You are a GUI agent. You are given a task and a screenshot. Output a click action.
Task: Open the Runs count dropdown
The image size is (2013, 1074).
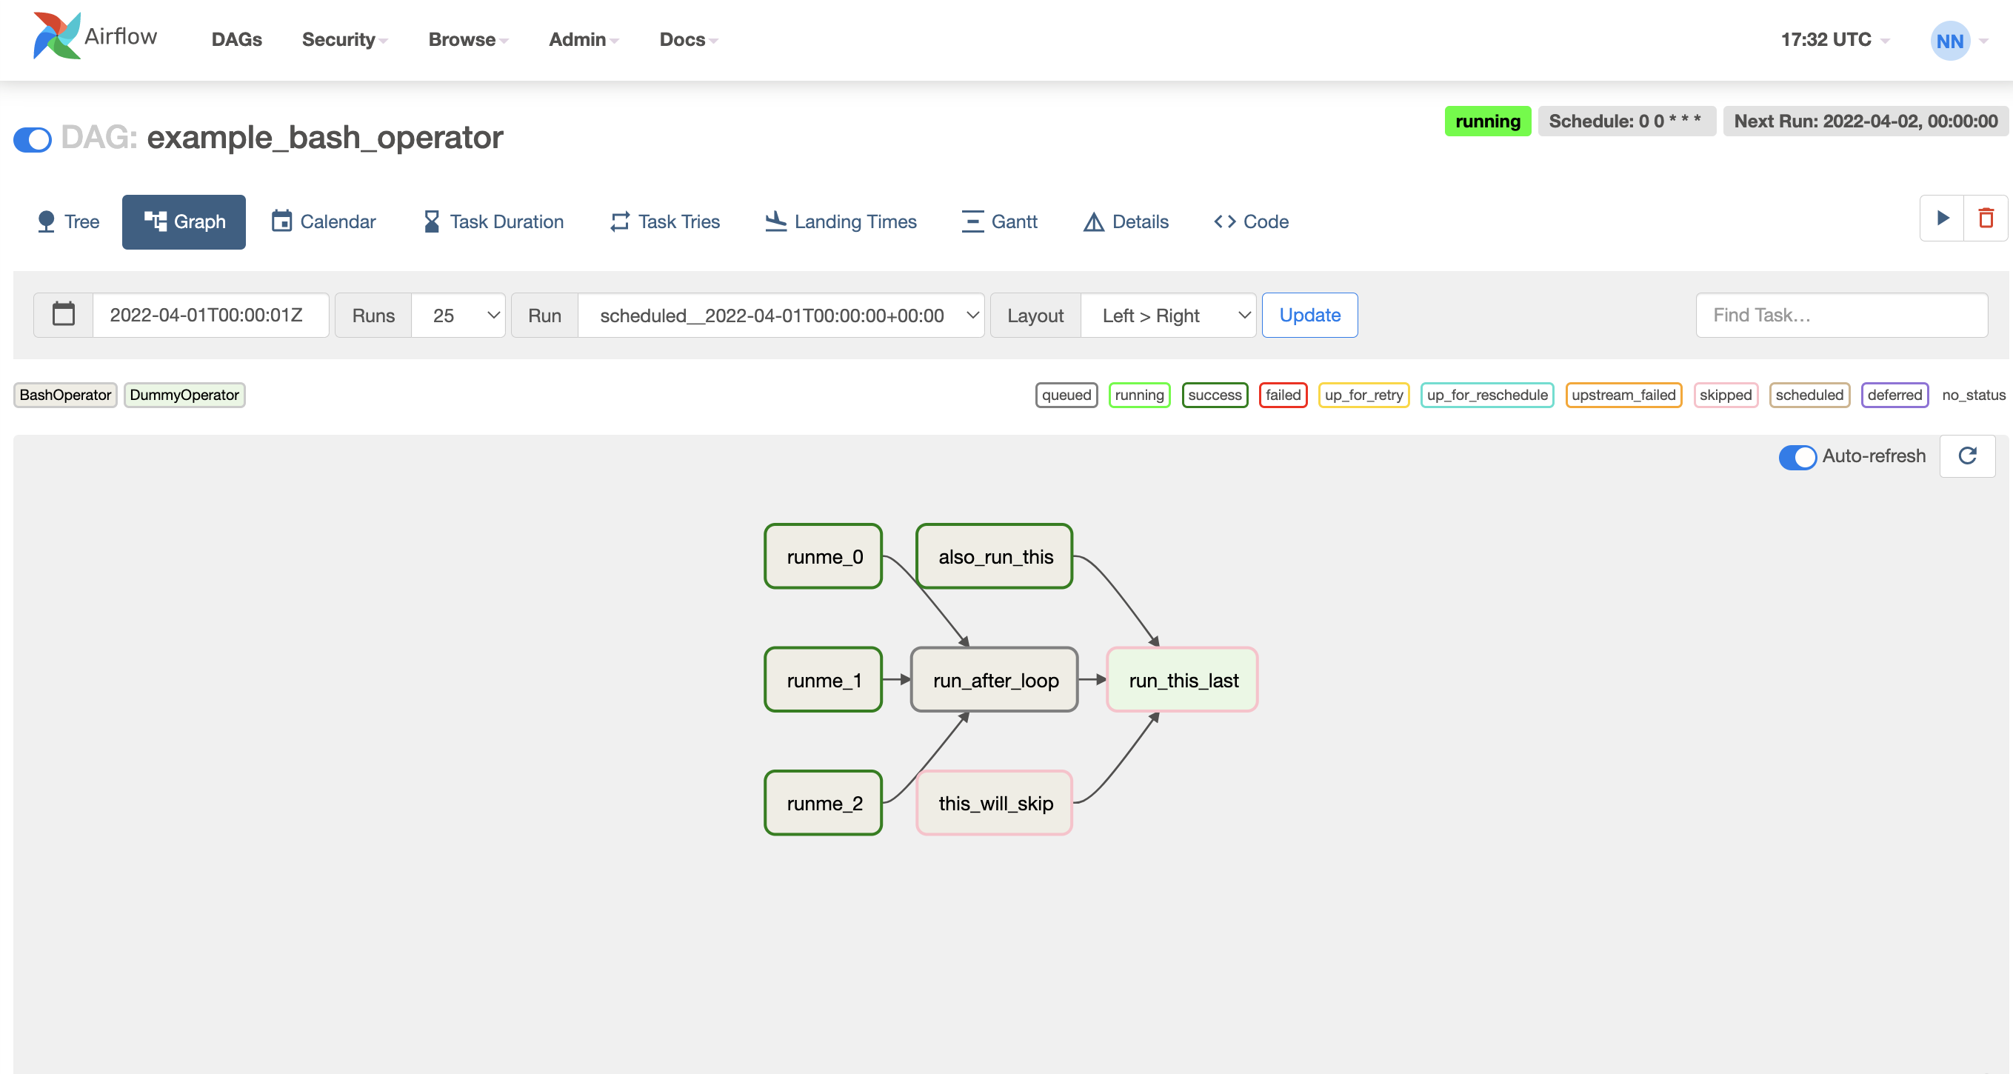pyautogui.click(x=458, y=315)
